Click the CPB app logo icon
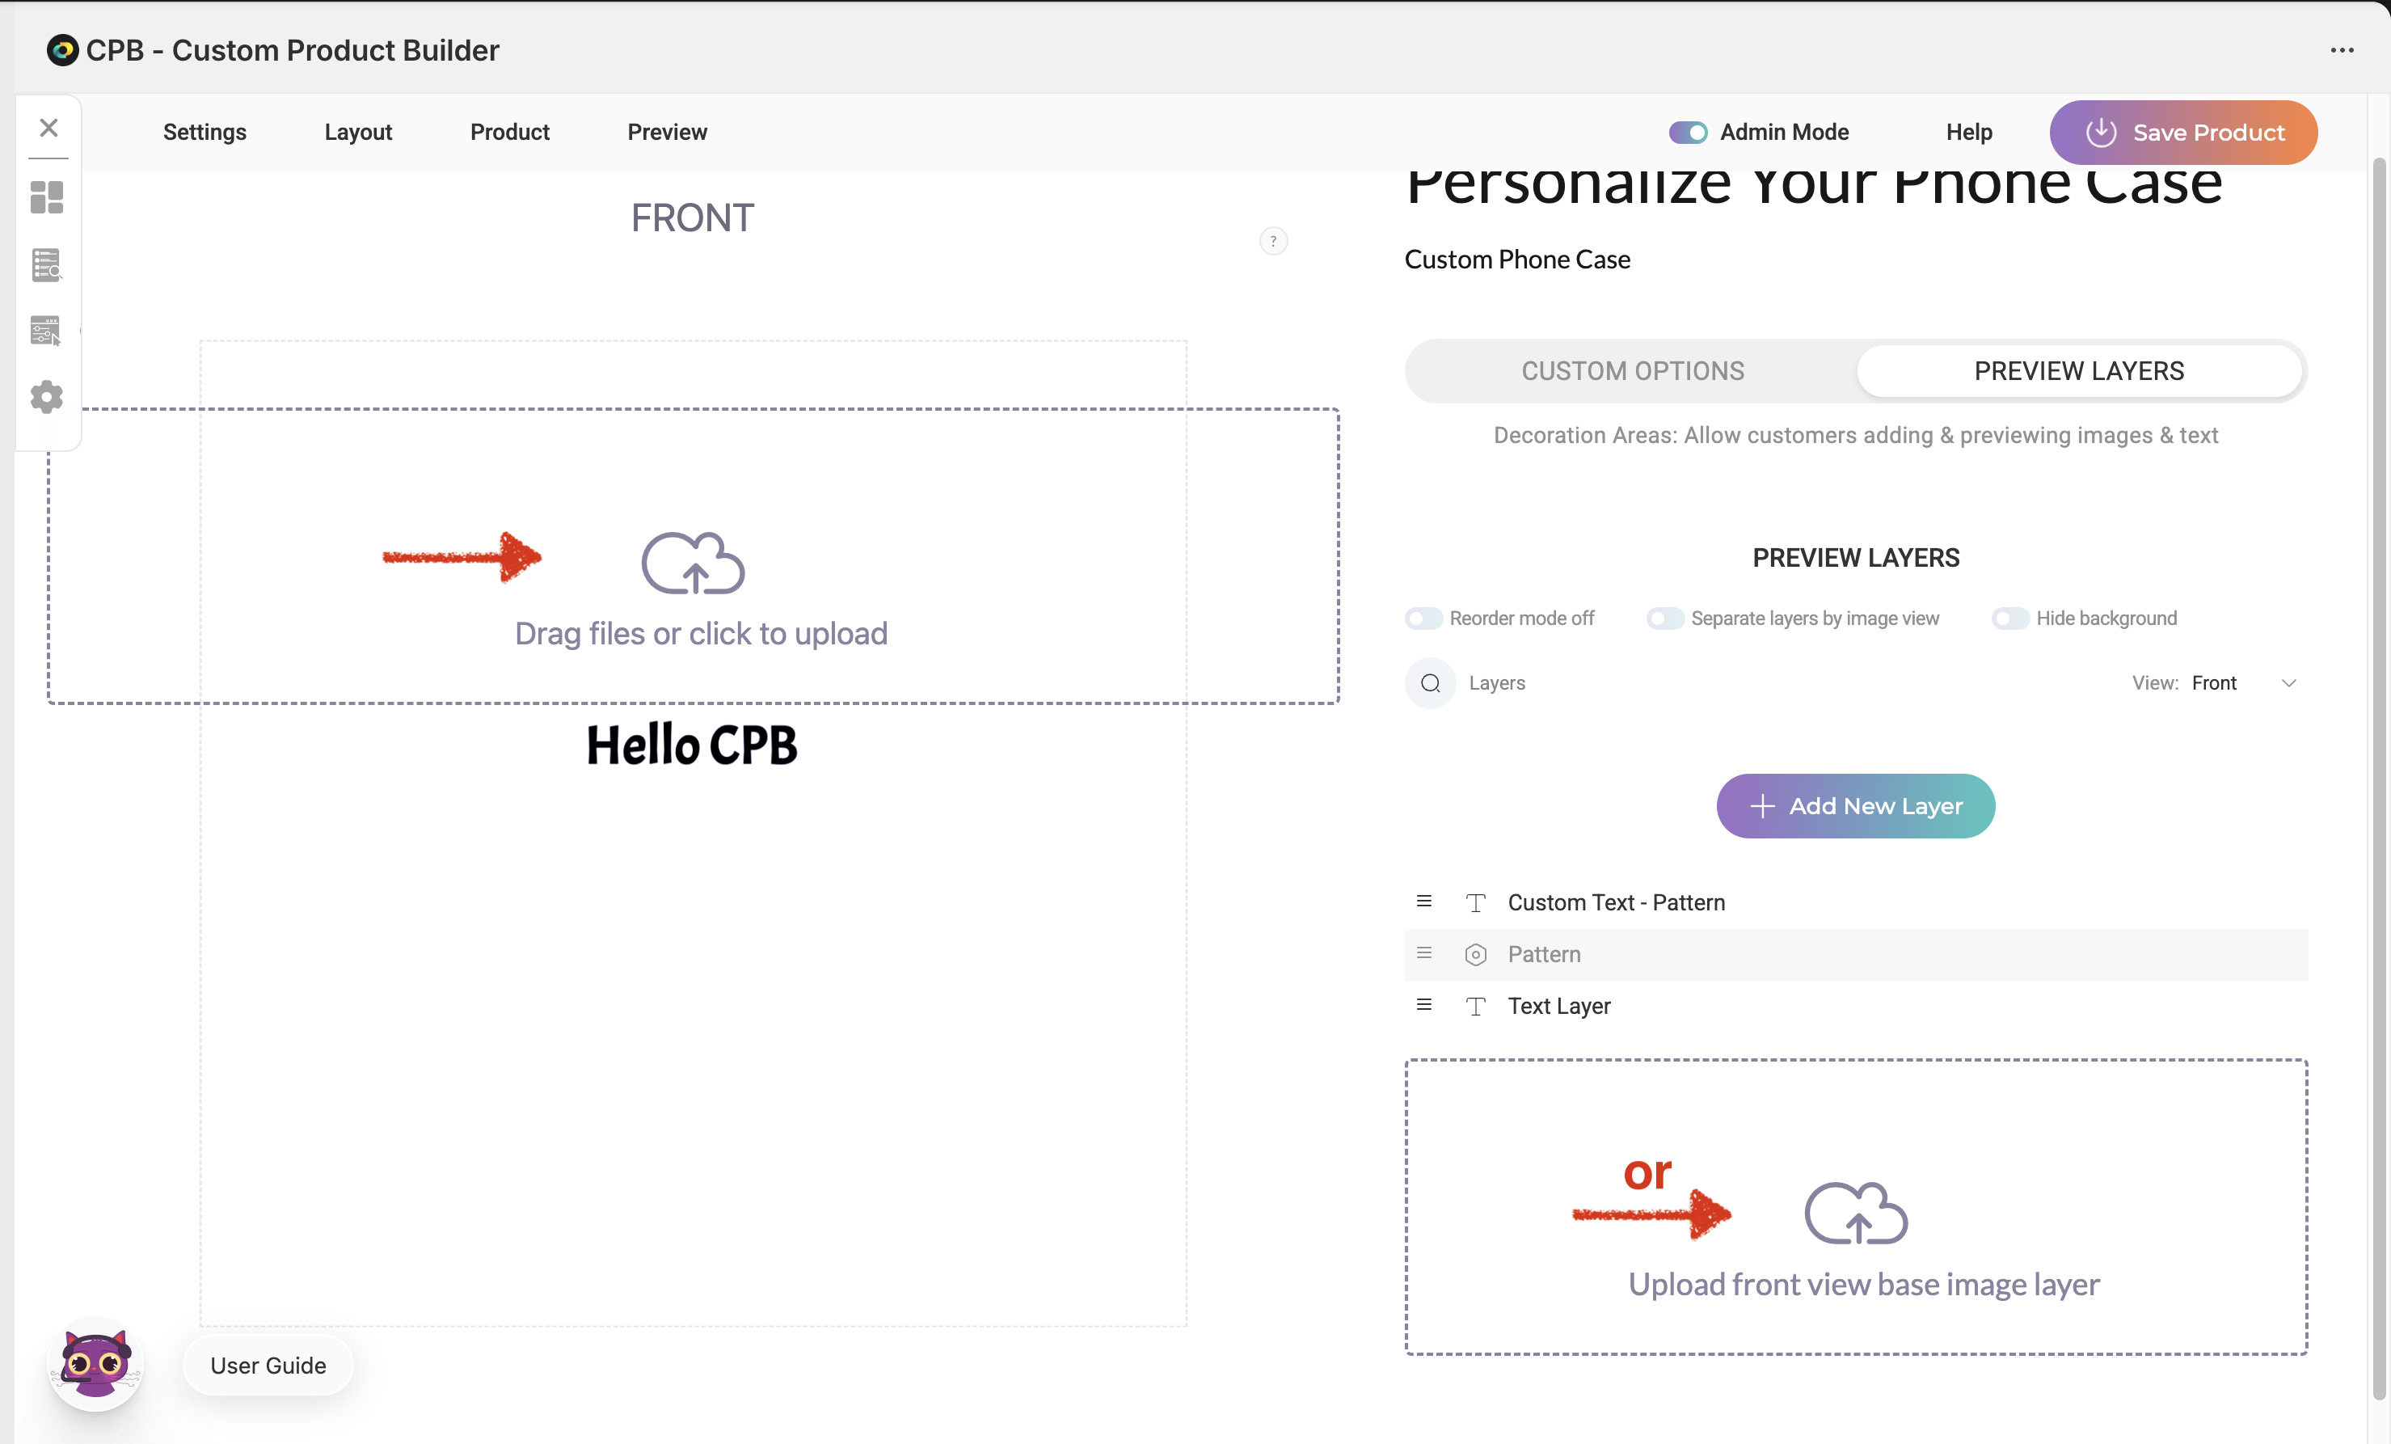 click(62, 50)
